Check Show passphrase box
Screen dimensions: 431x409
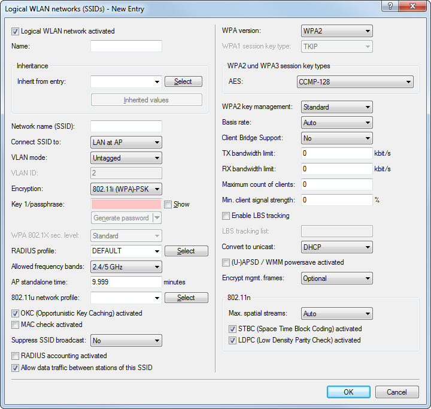(168, 204)
